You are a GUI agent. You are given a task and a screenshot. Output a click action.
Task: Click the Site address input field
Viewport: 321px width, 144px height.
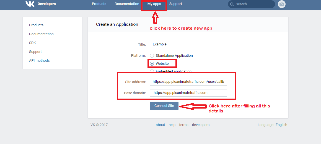pos(188,81)
